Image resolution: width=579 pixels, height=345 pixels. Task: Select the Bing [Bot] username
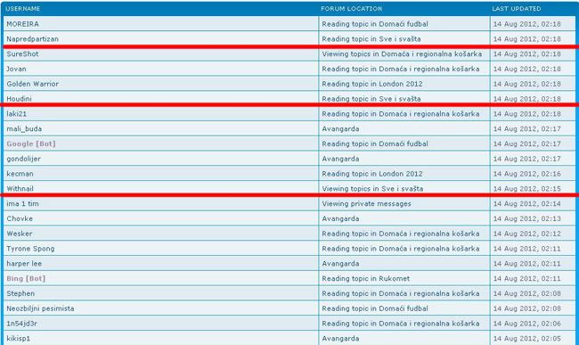pos(26,278)
